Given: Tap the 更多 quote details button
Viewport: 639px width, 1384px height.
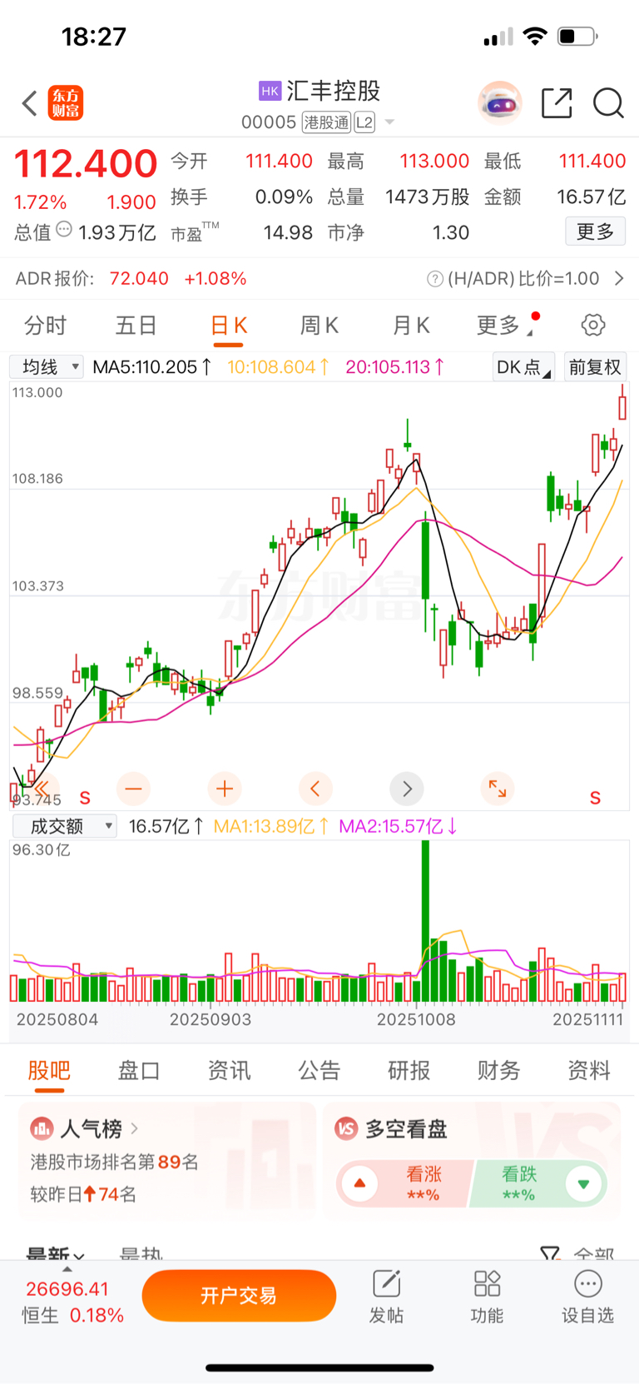Looking at the screenshot, I should (x=596, y=231).
